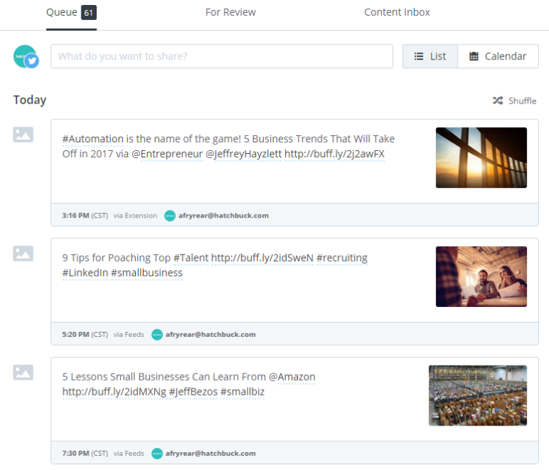Image resolution: width=549 pixels, height=470 pixels.
Task: Click image icon beside the Poaching Talent post
Action: coord(23,253)
